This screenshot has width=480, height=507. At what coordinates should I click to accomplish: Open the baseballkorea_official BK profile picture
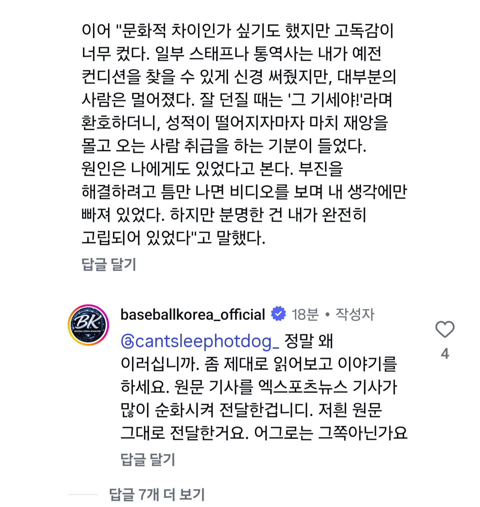coord(88,325)
